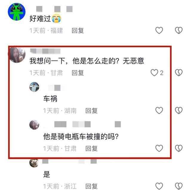Tap the comment text 他是骑电瓶车被撞的吗
The height and width of the screenshot is (190, 191).
pos(81,136)
